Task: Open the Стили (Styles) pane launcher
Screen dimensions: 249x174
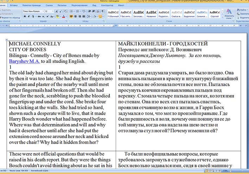Action: point(234,21)
